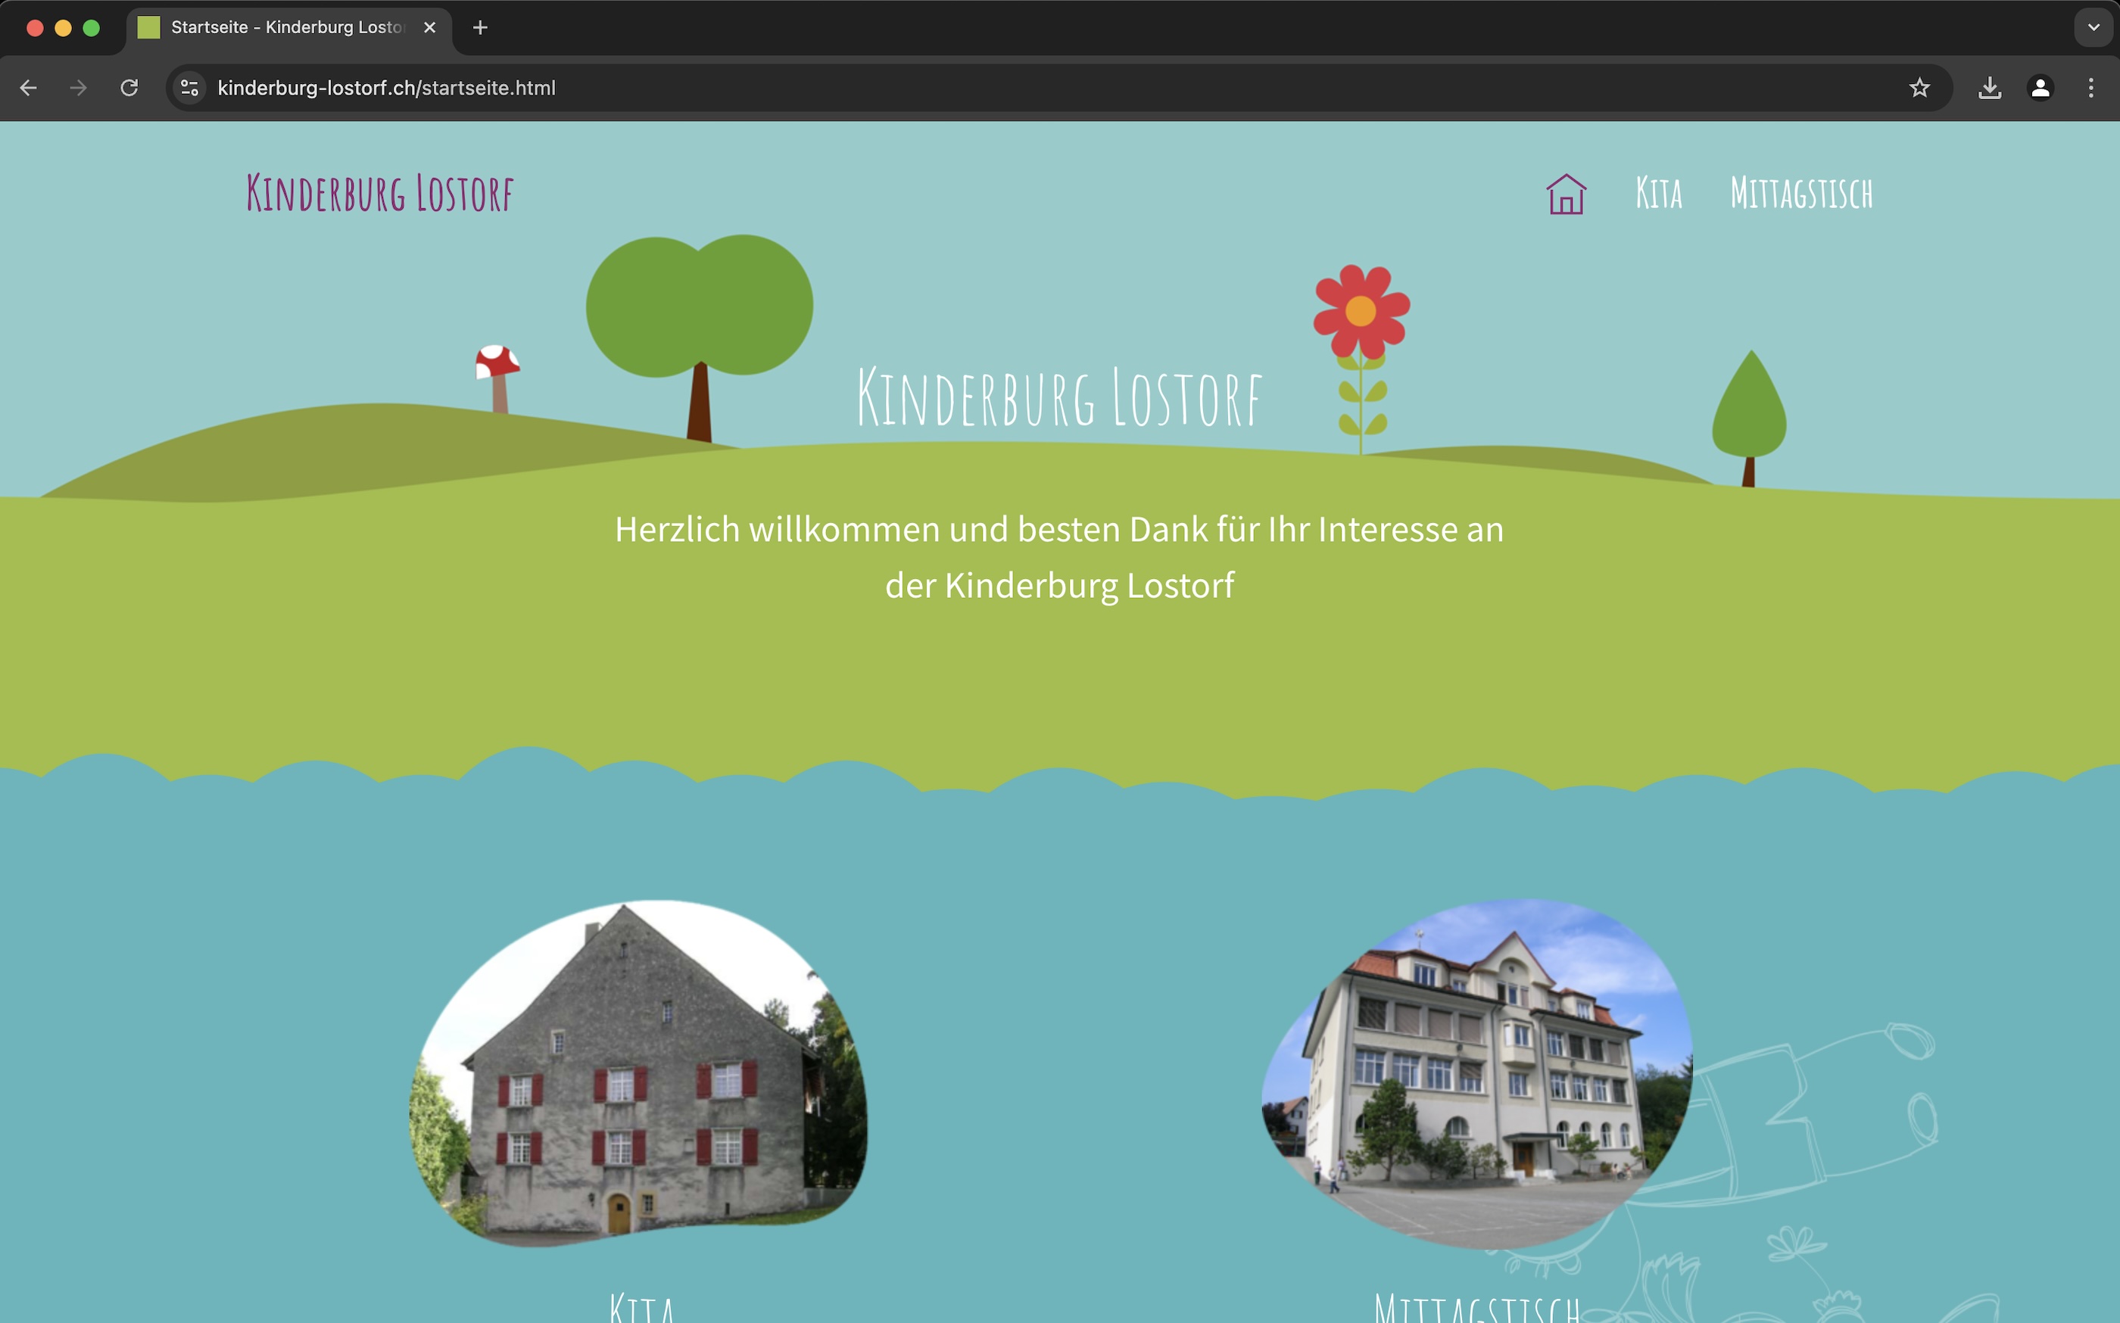Open the Mittagstisch navigation menu item
This screenshot has width=2120, height=1323.
point(1800,193)
